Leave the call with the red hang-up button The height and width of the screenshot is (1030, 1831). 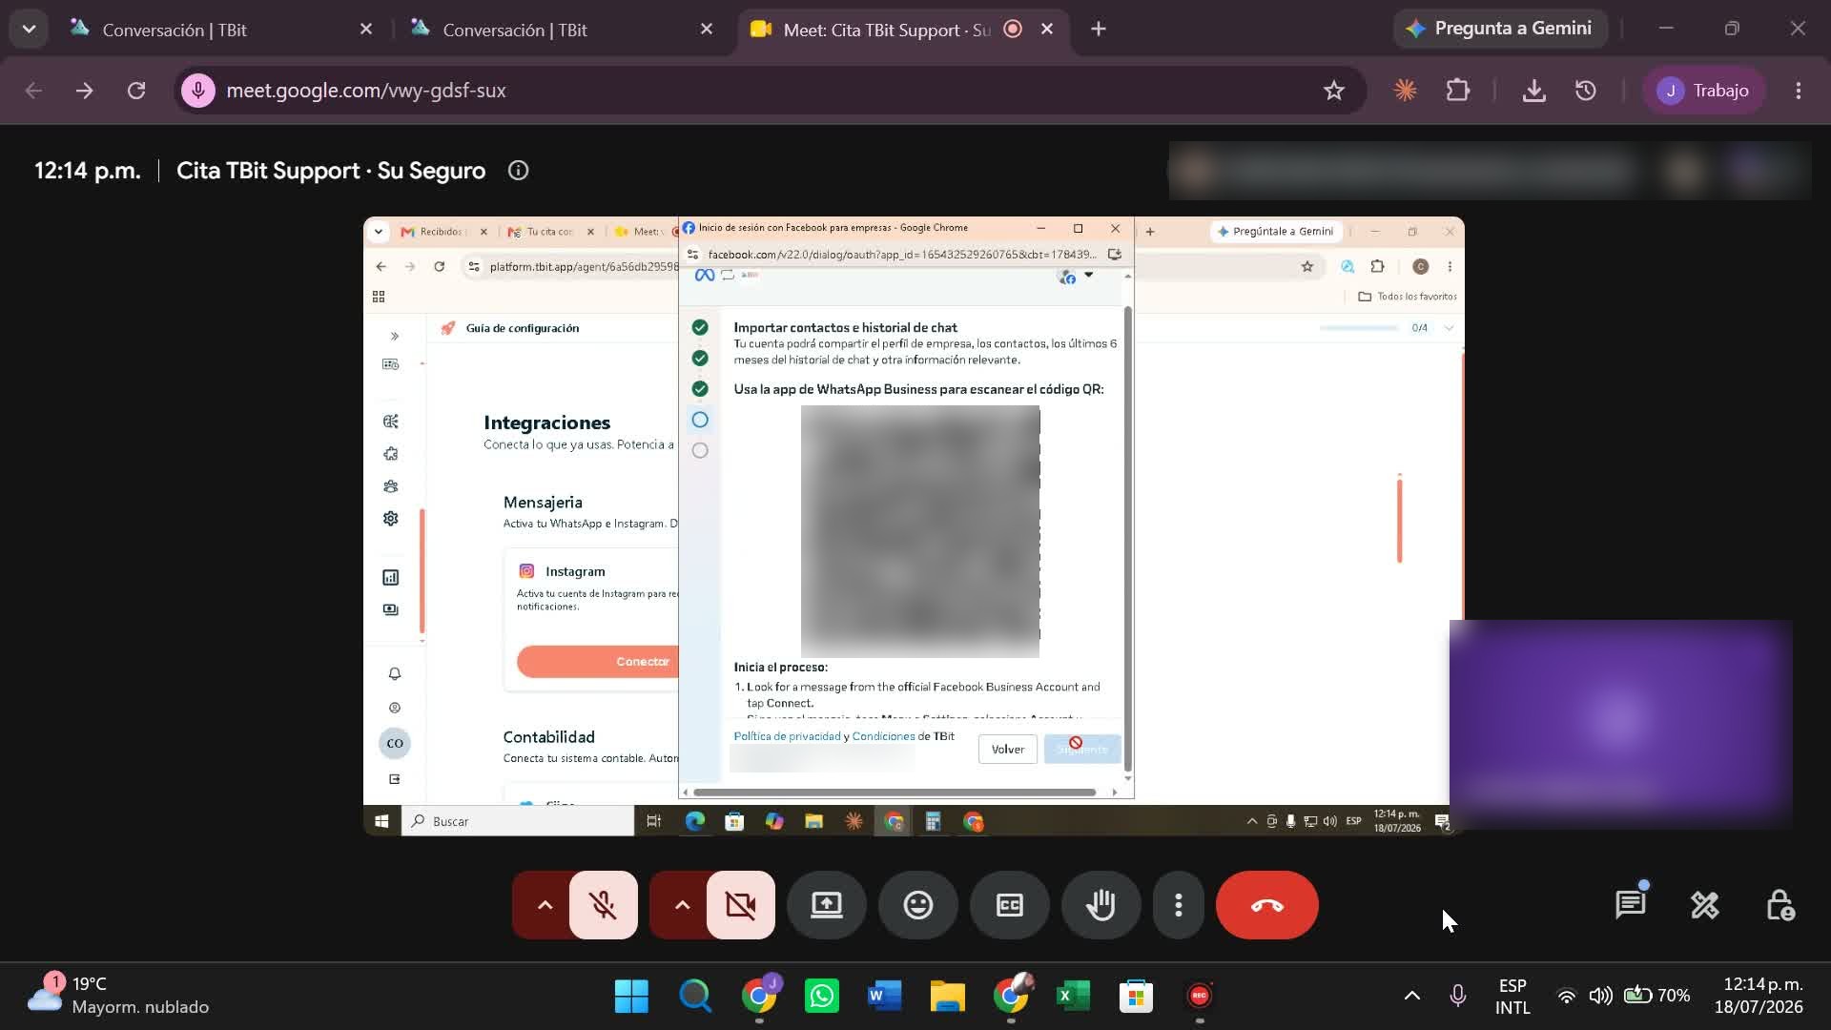pyautogui.click(x=1267, y=905)
